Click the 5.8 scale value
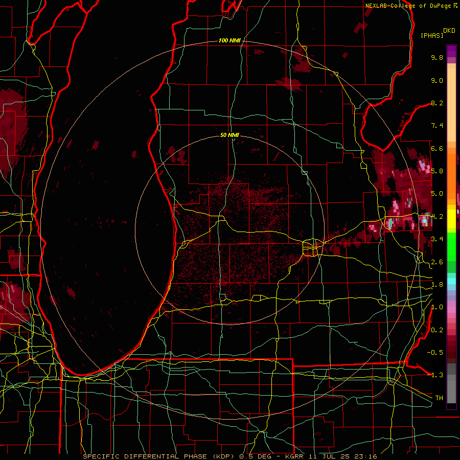This screenshot has width=460, height=460. 437,171
